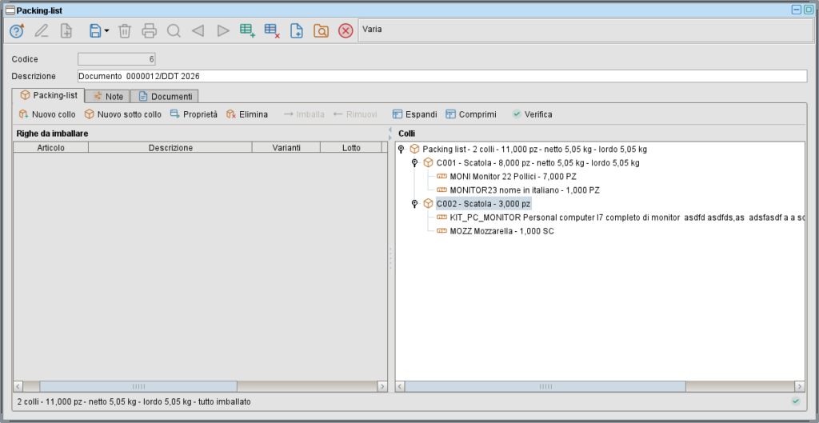Screen dimensions: 819x423
Task: Click left arrow of Righe scrollbar
Action: pos(18,386)
